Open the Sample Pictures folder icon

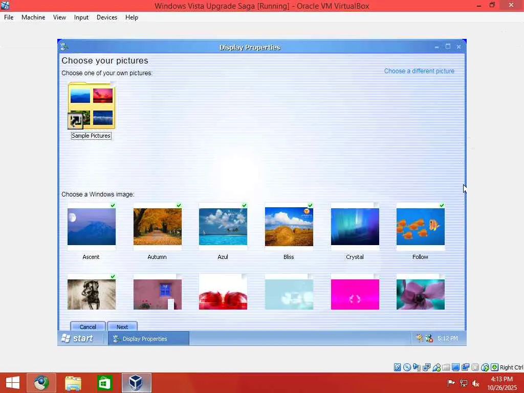pos(91,105)
